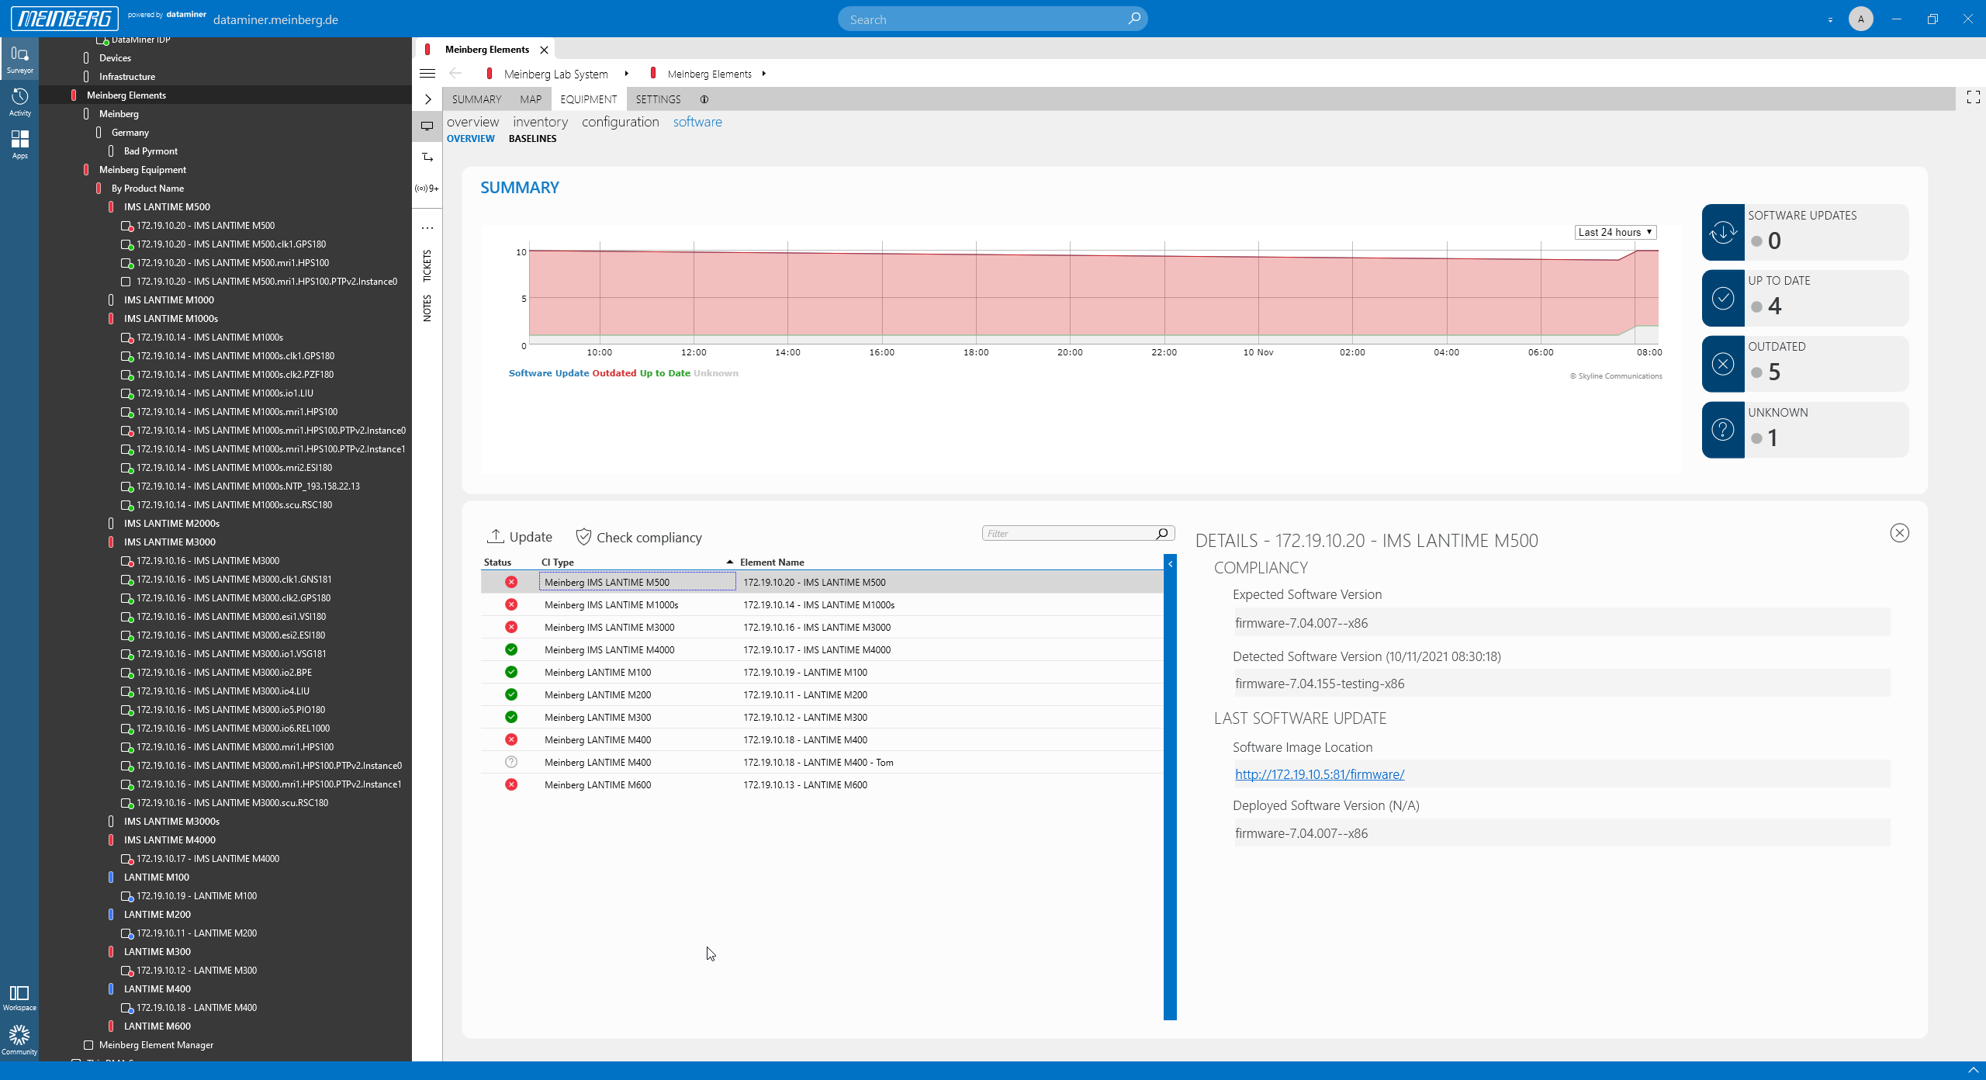Open the Last 24 hours dropdown
The height and width of the screenshot is (1080, 1986).
pos(1615,232)
